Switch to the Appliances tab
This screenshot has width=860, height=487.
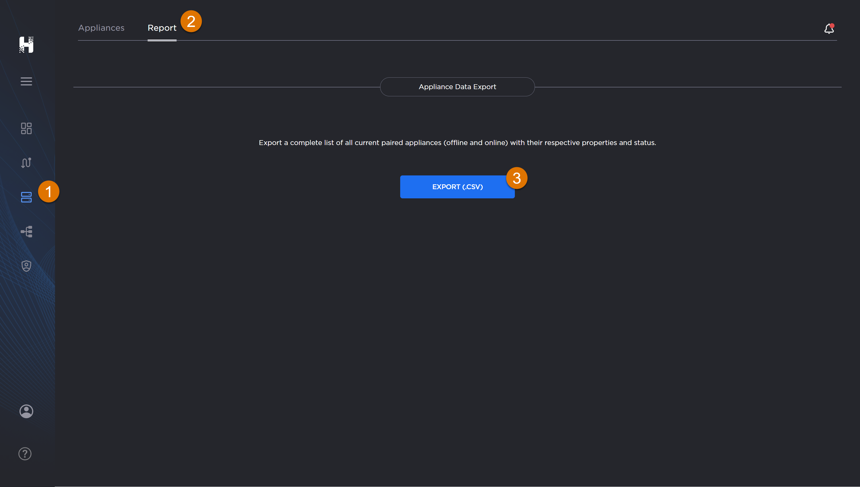click(x=101, y=28)
